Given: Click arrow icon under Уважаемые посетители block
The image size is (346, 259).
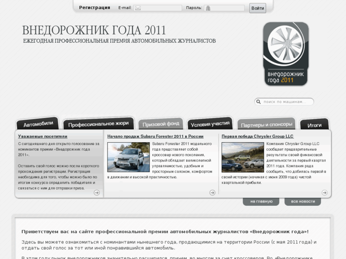Looking at the screenshot, I should pyautogui.click(x=97, y=192).
